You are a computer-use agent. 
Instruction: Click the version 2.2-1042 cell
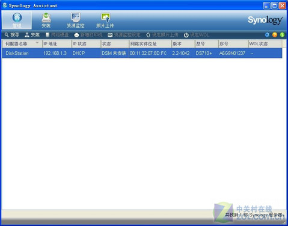point(181,53)
